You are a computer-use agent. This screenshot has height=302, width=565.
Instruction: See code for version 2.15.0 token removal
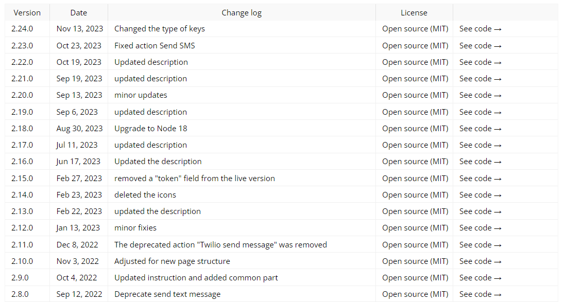480,179
